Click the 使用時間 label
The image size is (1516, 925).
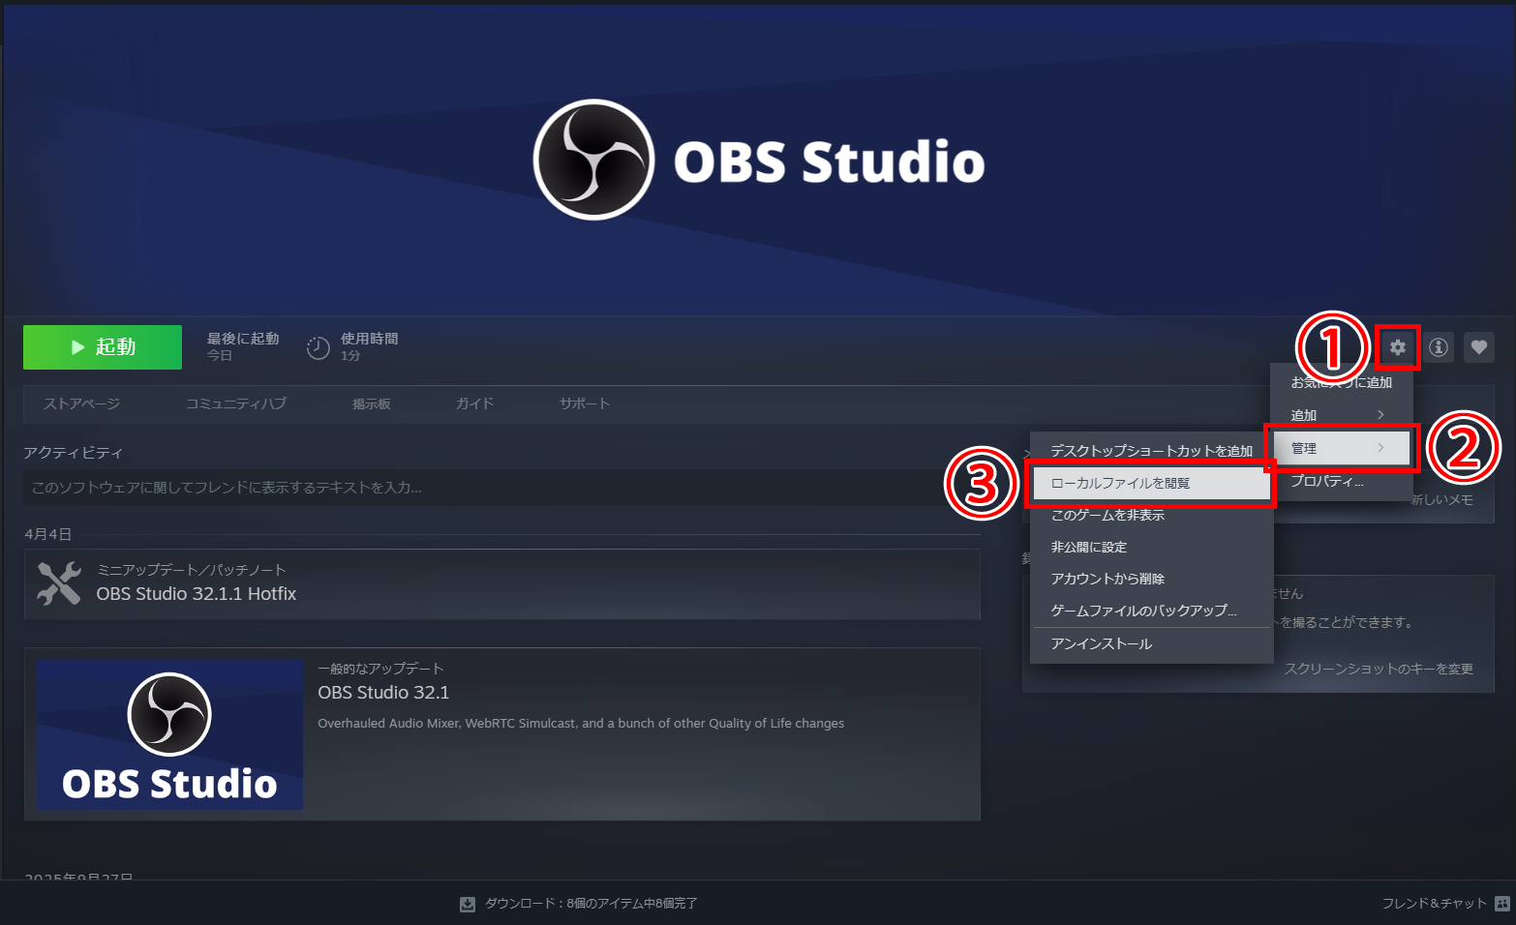369,339
